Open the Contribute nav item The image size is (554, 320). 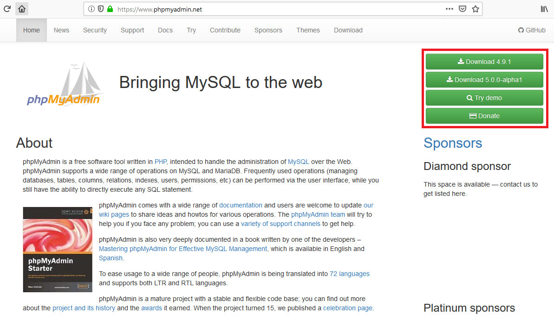pos(225,30)
